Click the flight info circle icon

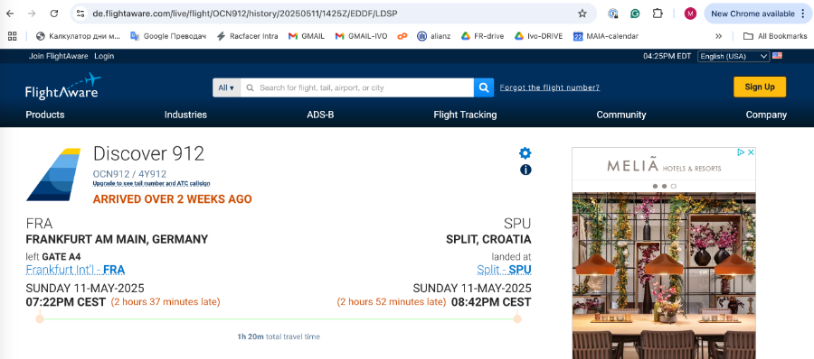pyautogui.click(x=525, y=170)
